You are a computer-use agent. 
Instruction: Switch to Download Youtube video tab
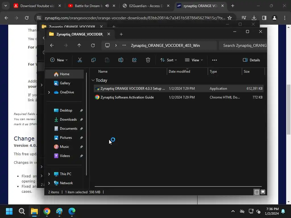pos(37,6)
